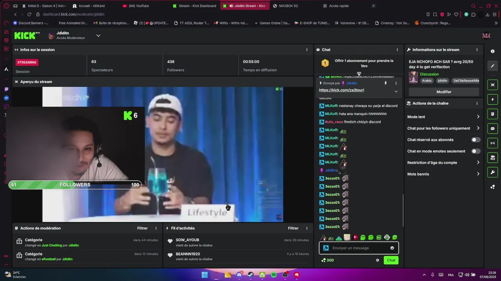Expand the Mode lent option
Image resolution: width=501 pixels, height=281 pixels.
(x=443, y=117)
